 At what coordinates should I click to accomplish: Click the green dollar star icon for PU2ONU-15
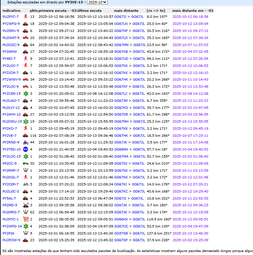[x=26, y=121]
